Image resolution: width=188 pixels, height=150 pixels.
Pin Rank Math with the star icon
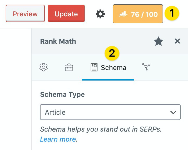[x=159, y=41]
